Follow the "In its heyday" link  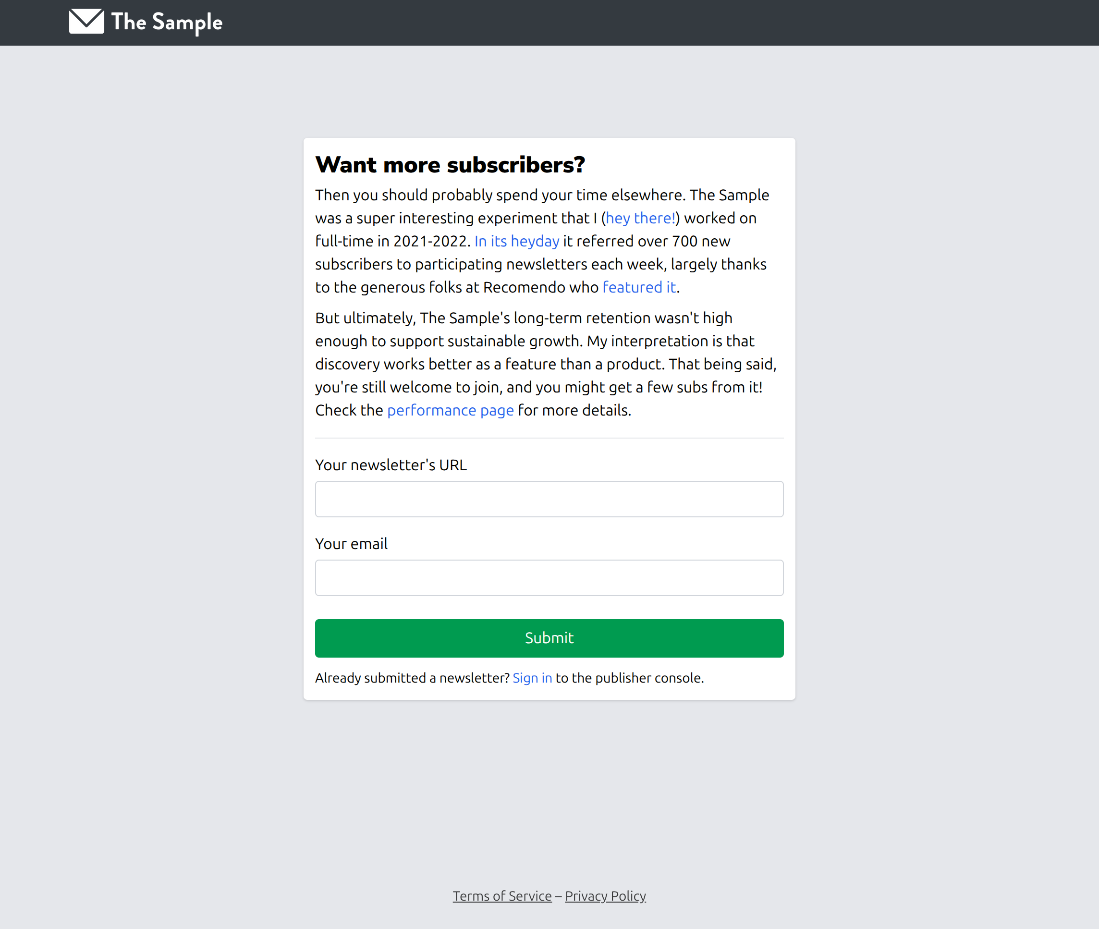516,241
